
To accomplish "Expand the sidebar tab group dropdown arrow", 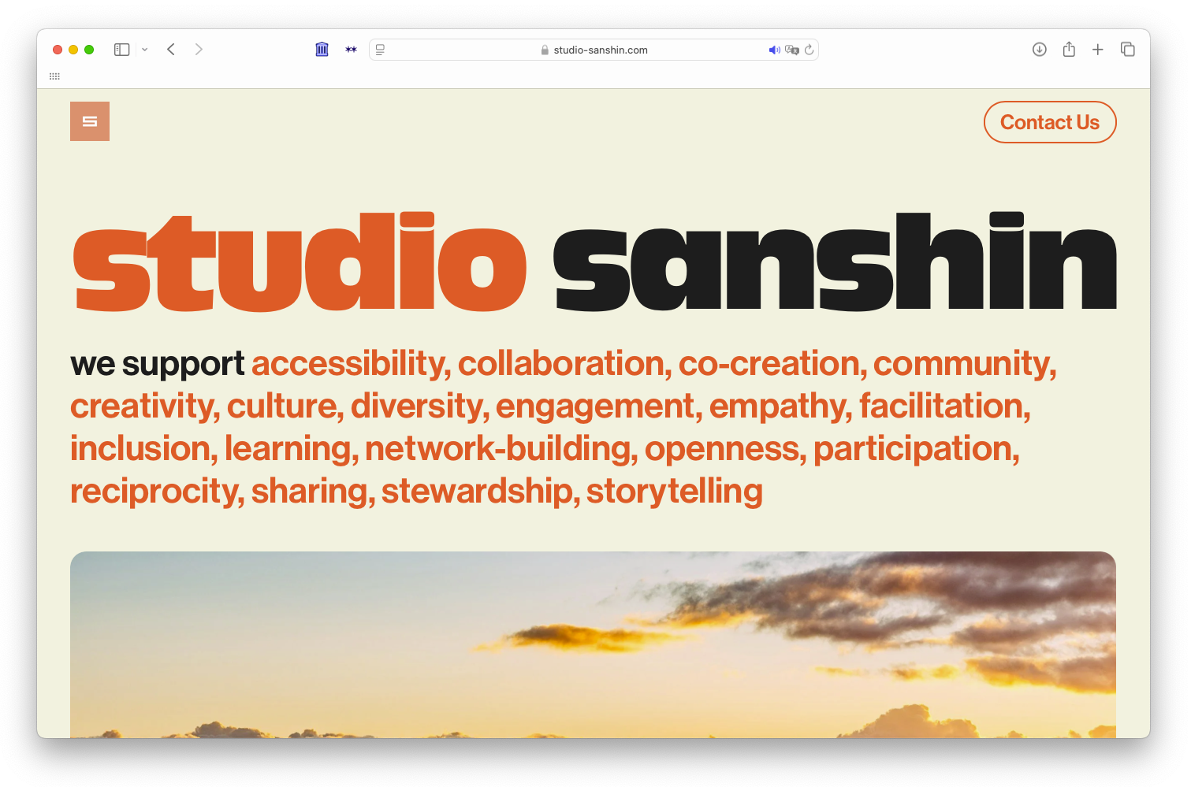I will [145, 50].
